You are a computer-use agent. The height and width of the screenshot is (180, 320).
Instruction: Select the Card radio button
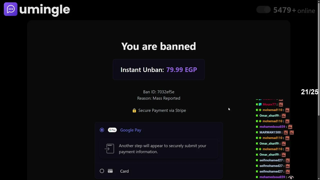[x=102, y=171]
